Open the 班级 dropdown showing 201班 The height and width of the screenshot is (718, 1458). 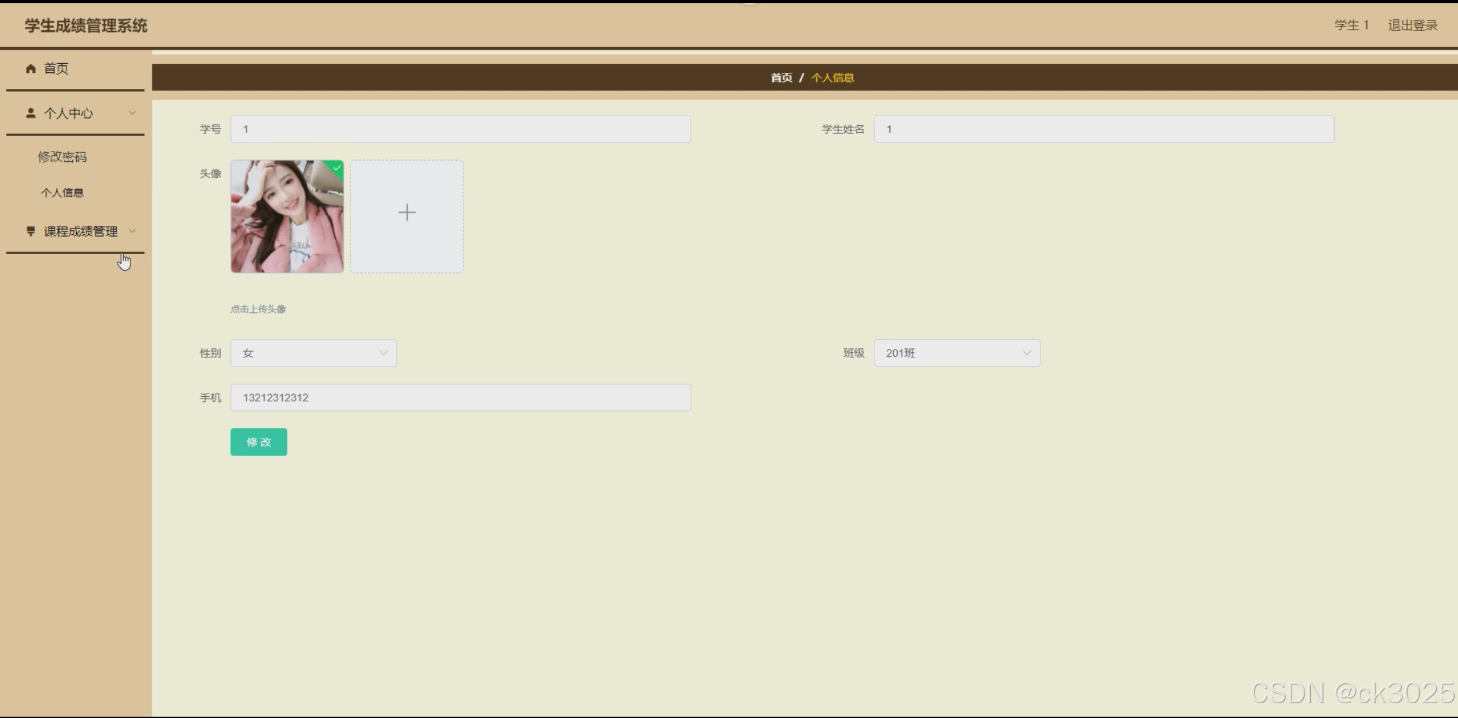pos(957,353)
